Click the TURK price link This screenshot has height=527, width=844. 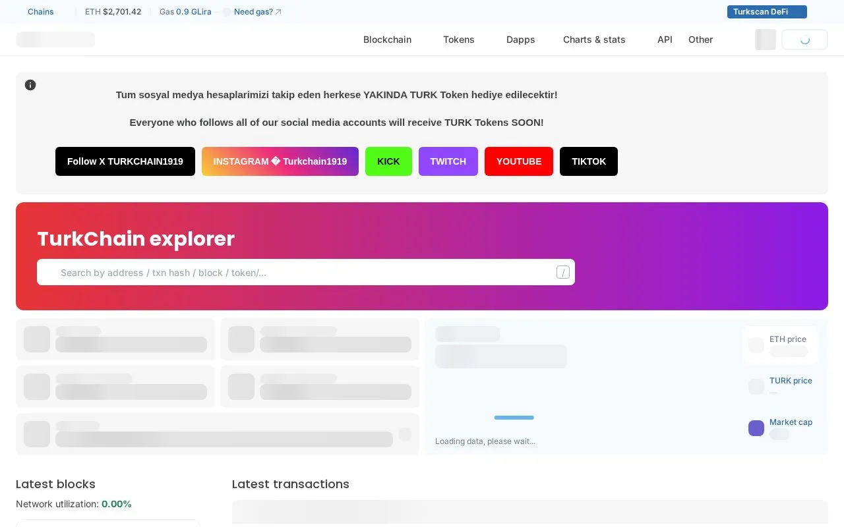(791, 381)
